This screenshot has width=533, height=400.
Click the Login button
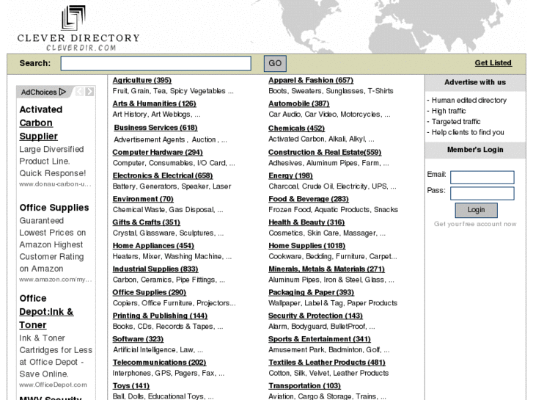pyautogui.click(x=477, y=210)
